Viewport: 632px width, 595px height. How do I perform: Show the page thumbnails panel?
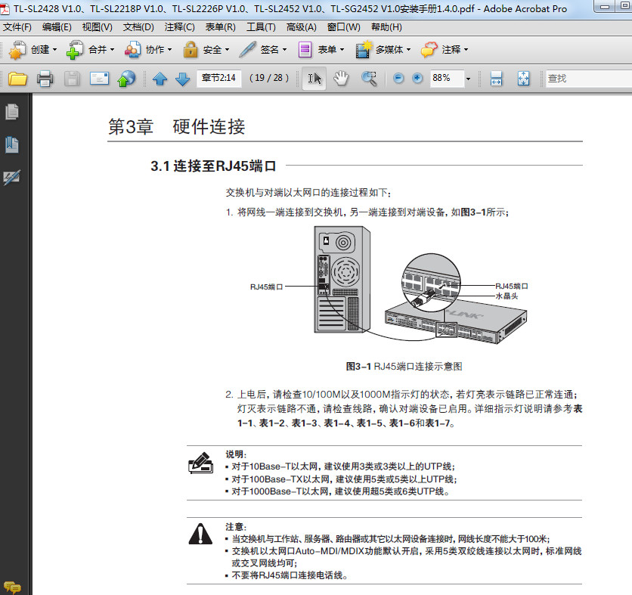pyautogui.click(x=11, y=111)
